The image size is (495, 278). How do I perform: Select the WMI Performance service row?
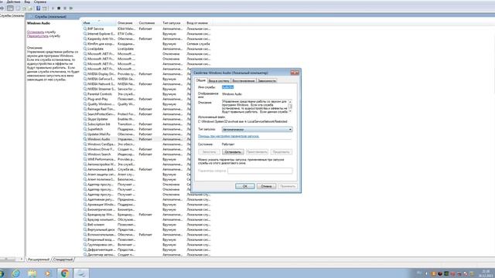pos(136,159)
